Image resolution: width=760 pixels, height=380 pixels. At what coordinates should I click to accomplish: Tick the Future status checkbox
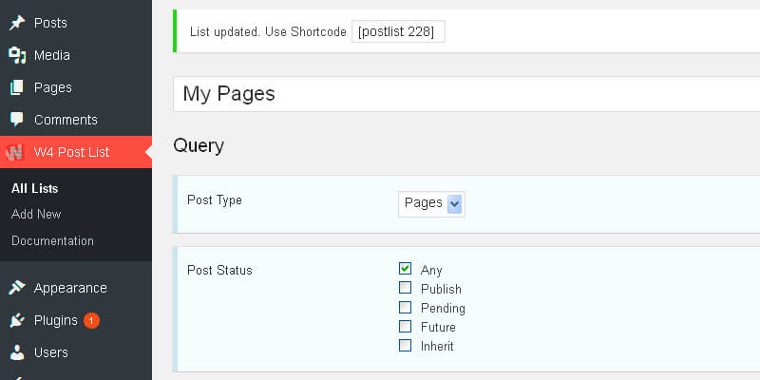[x=406, y=326]
